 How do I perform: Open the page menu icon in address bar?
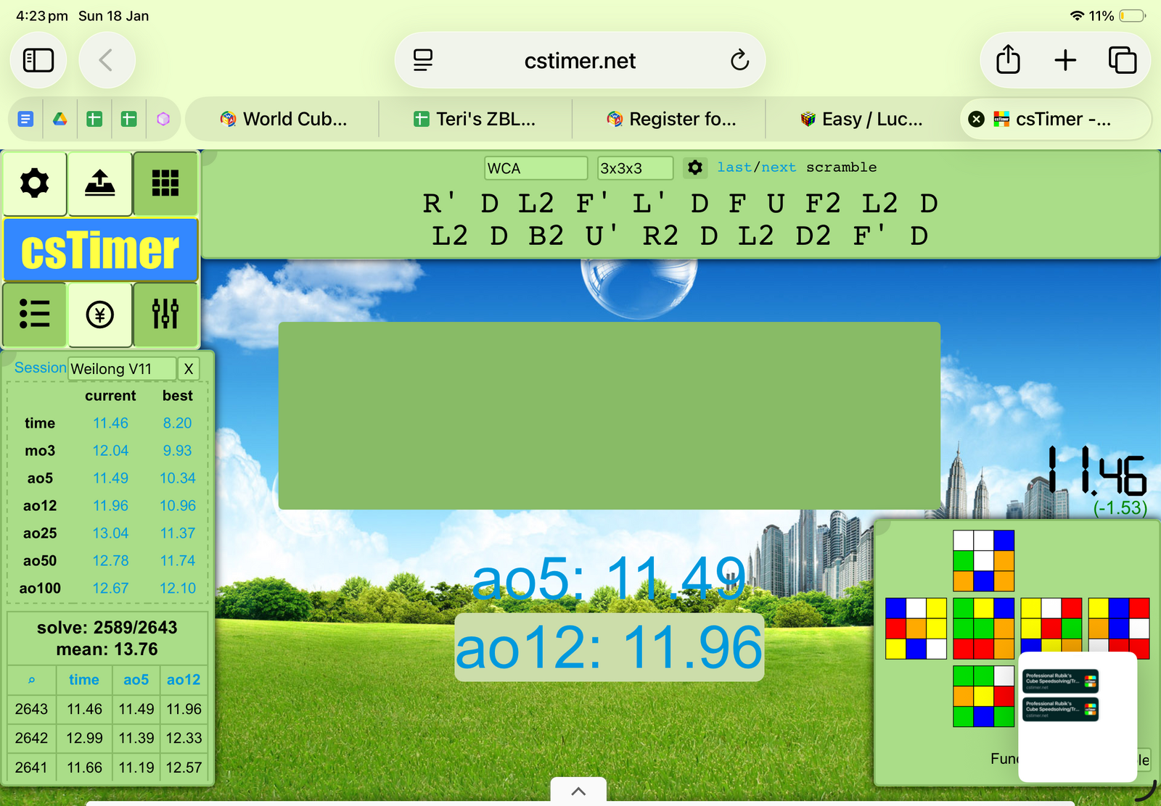423,60
